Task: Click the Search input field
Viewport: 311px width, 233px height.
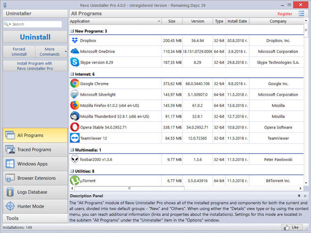Action: click(x=35, y=24)
